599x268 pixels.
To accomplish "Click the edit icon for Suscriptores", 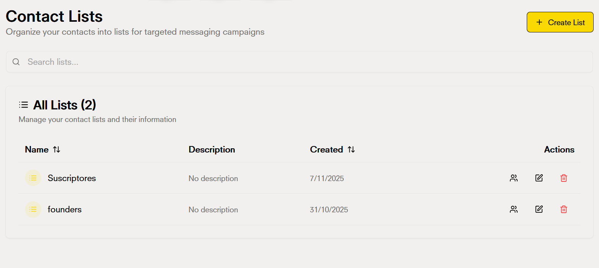I will pos(539,178).
